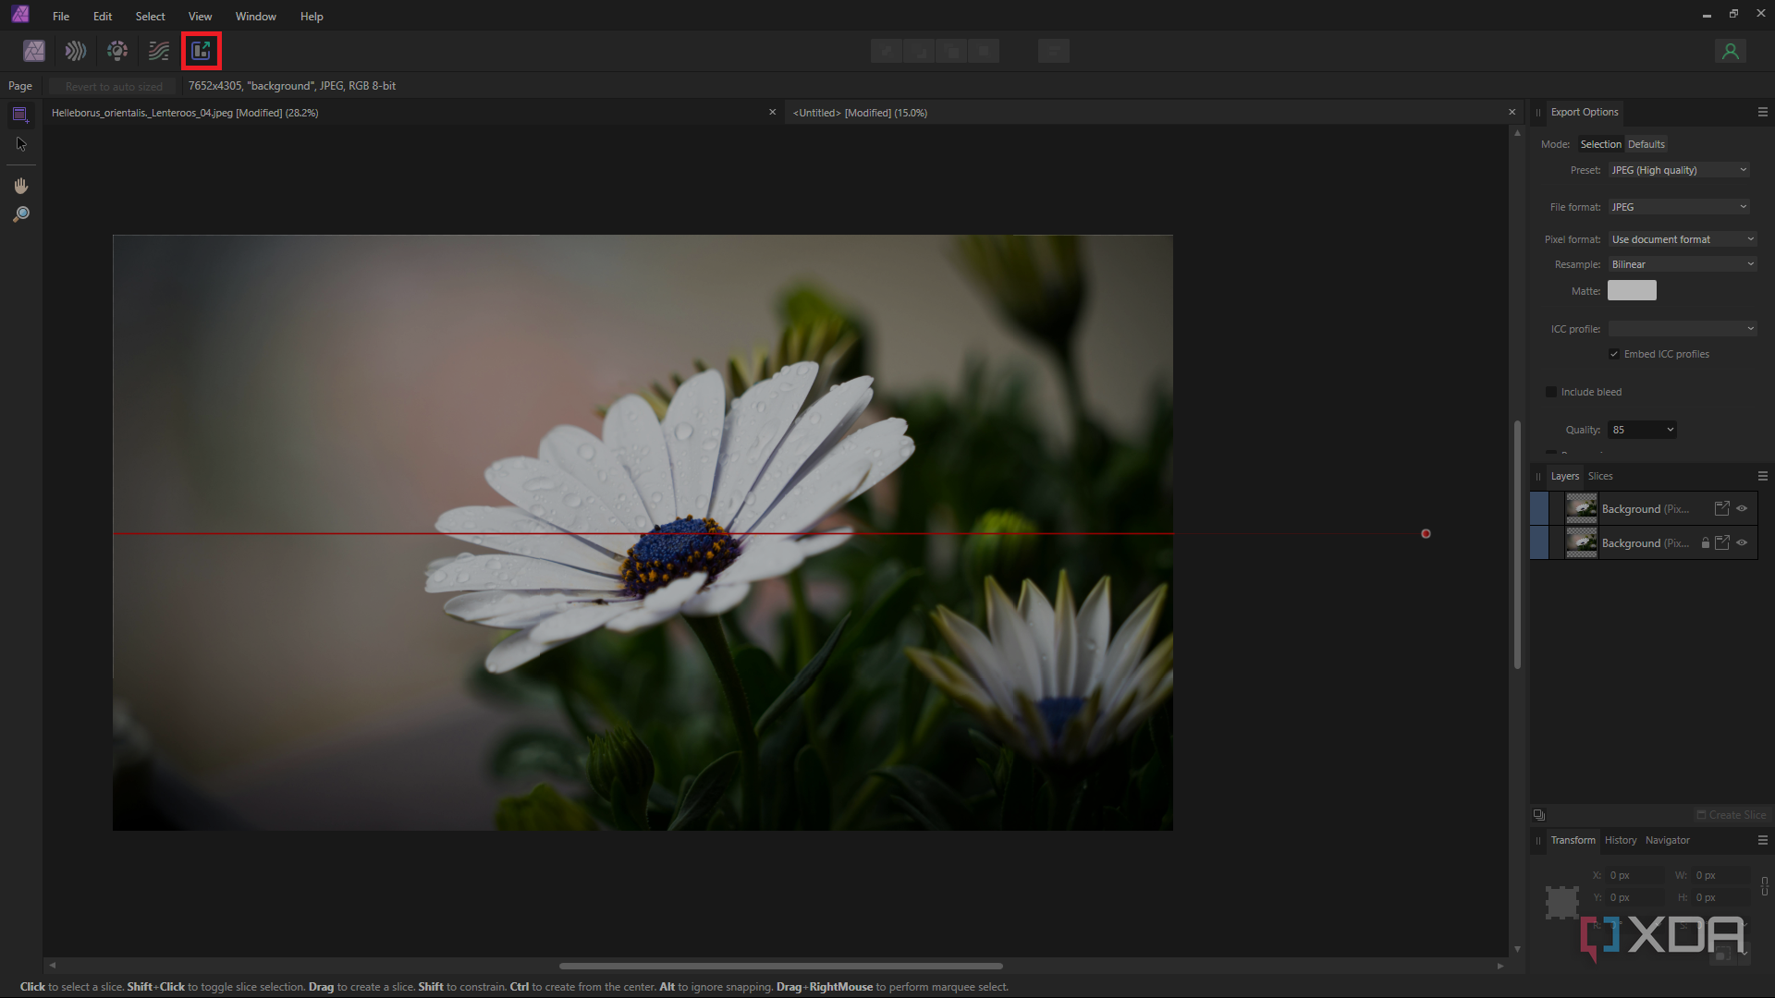Click Revert to auto sized button
This screenshot has height=998, width=1775.
pos(114,86)
